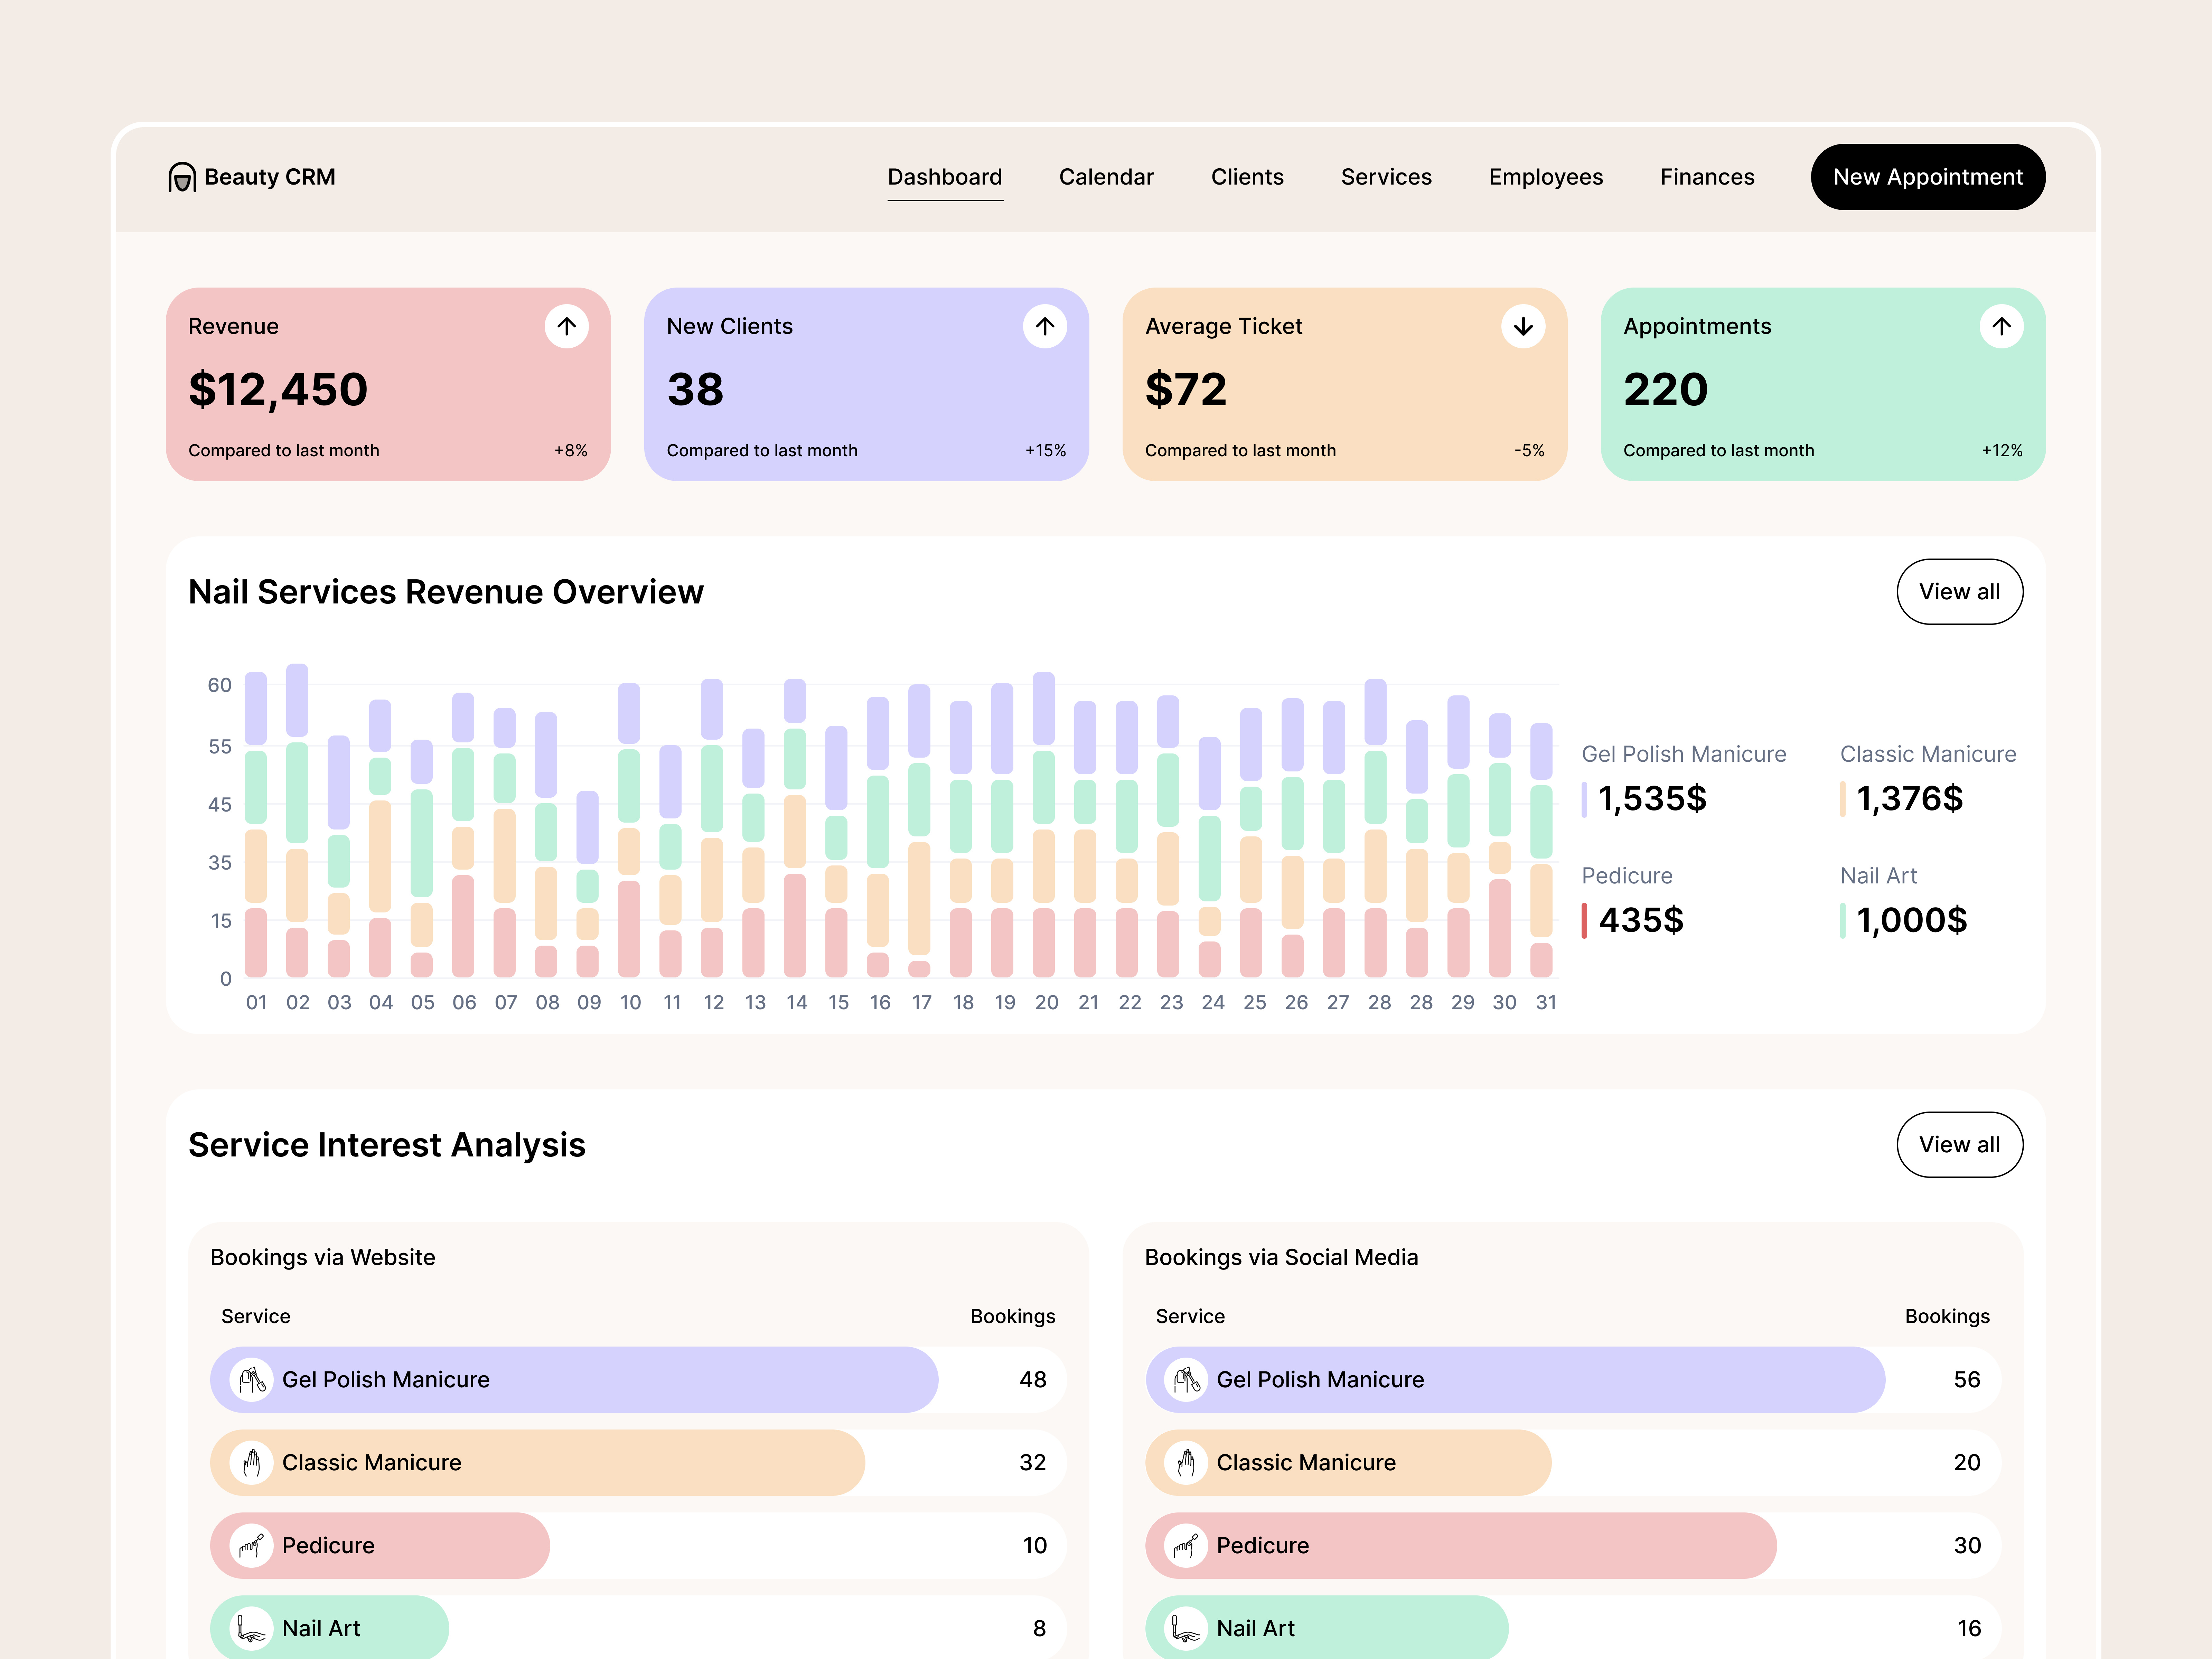
Task: Go to the Clients tab
Action: point(1247,177)
